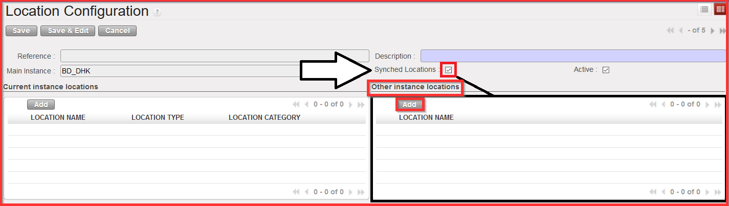This screenshot has width=729, height=206.
Task: Go to first record in top pager
Action: (670, 31)
